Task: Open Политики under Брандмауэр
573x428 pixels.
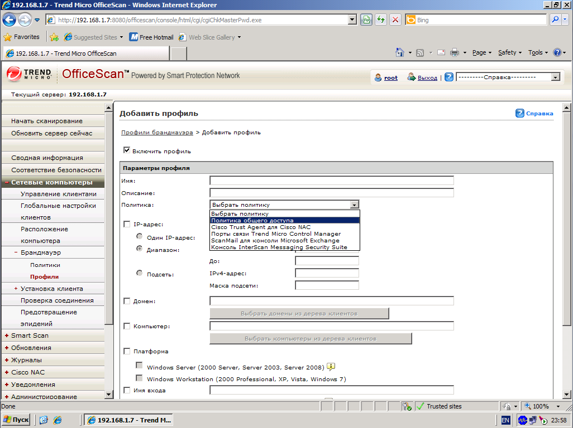Action: click(45, 265)
